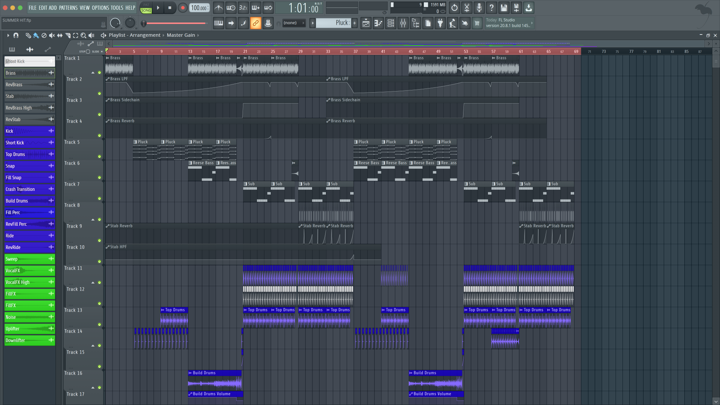Image resolution: width=720 pixels, height=405 pixels.
Task: Click the master volume knob
Action: click(x=115, y=23)
